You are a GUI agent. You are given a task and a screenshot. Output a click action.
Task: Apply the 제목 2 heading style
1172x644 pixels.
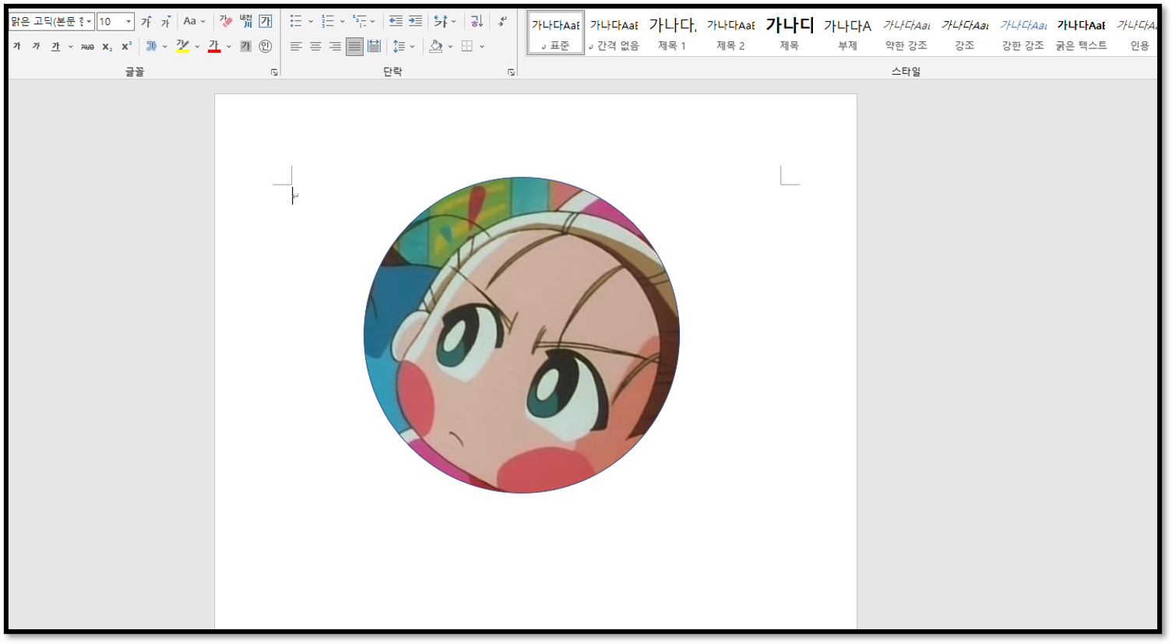point(730,33)
